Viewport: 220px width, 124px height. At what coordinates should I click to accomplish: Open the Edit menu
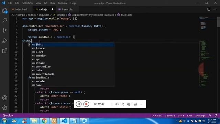pos(17,3)
